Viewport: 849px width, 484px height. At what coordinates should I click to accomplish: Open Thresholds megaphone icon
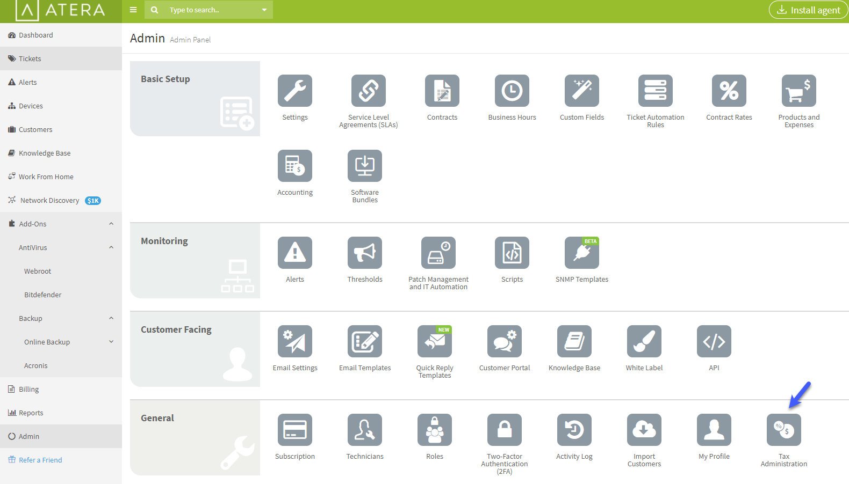tap(365, 253)
